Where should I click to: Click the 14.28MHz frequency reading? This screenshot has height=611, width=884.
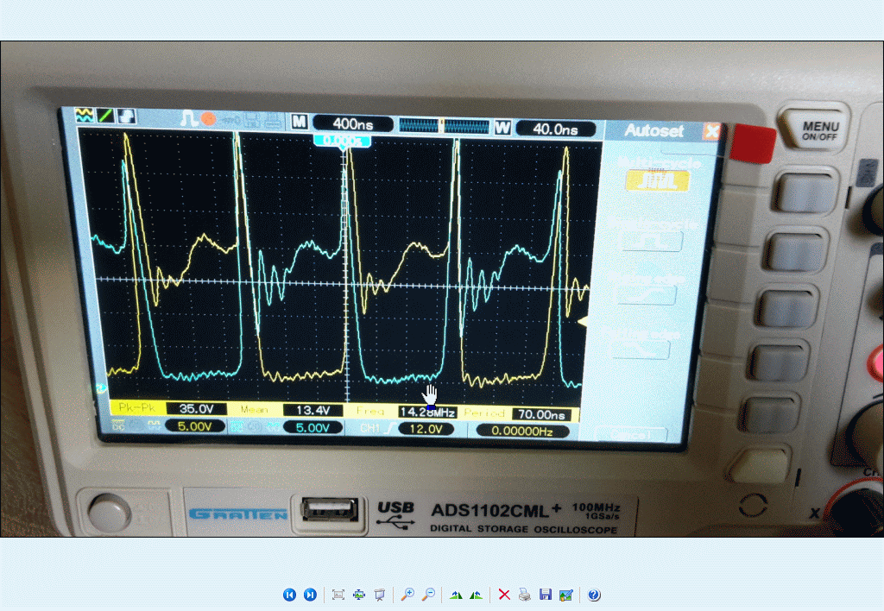pos(426,411)
